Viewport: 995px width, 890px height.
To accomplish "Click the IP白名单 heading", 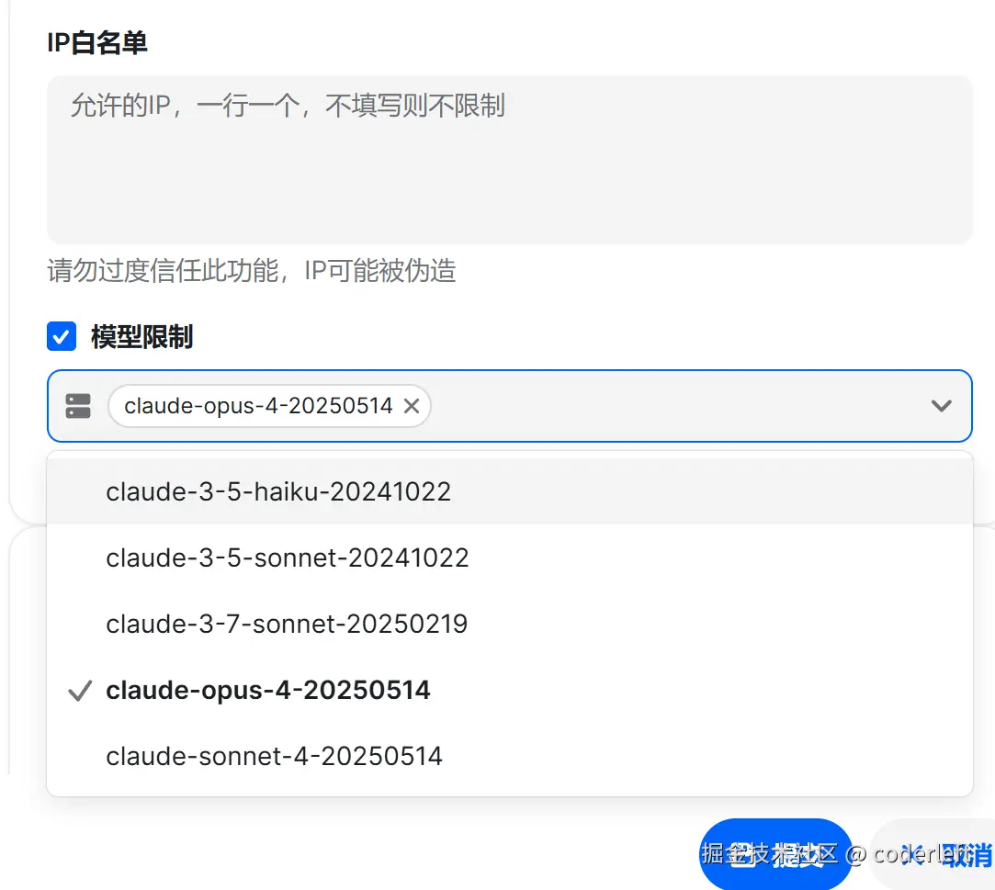I will 97,42.
